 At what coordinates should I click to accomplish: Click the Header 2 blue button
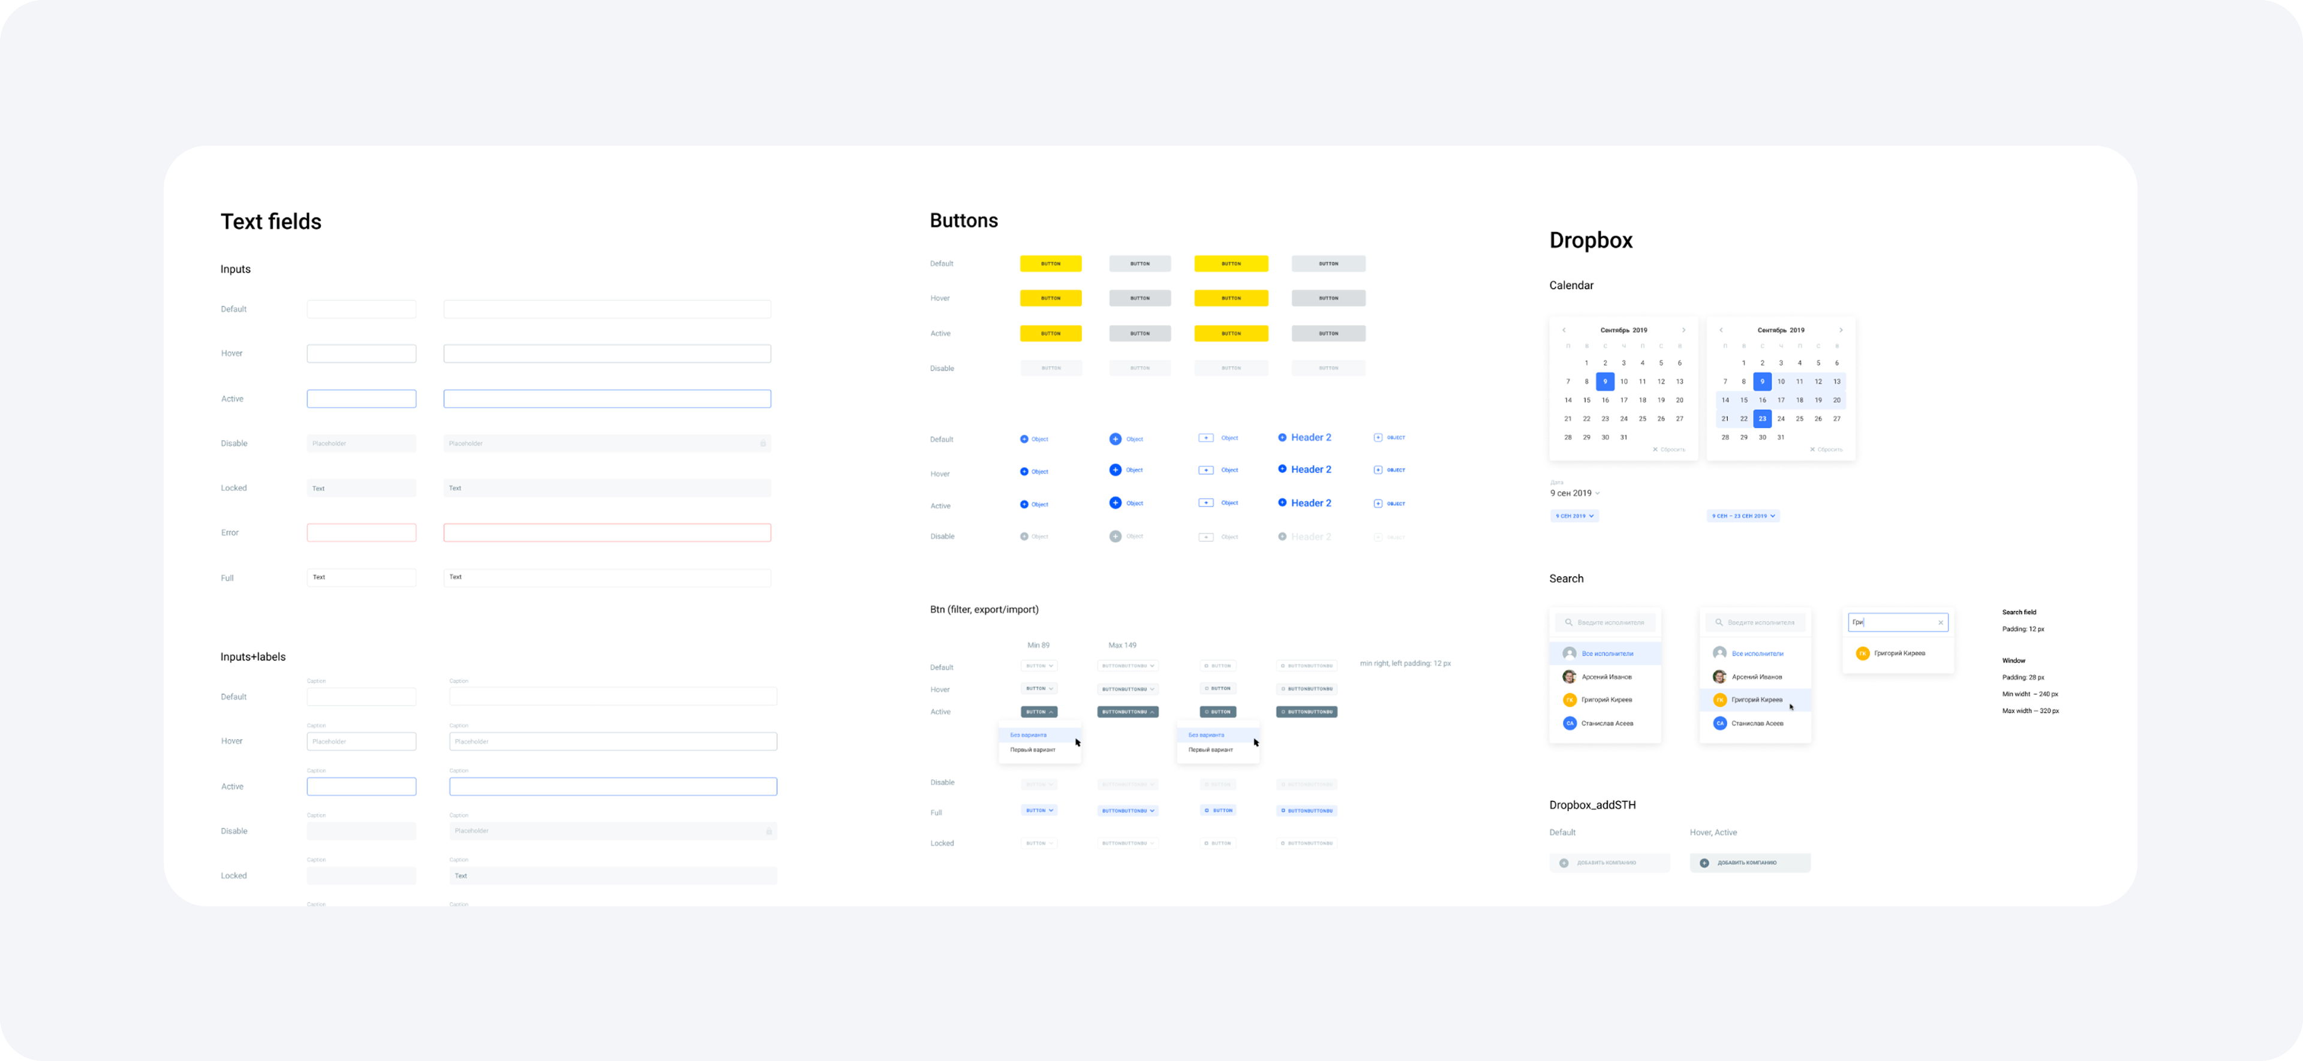[1305, 437]
